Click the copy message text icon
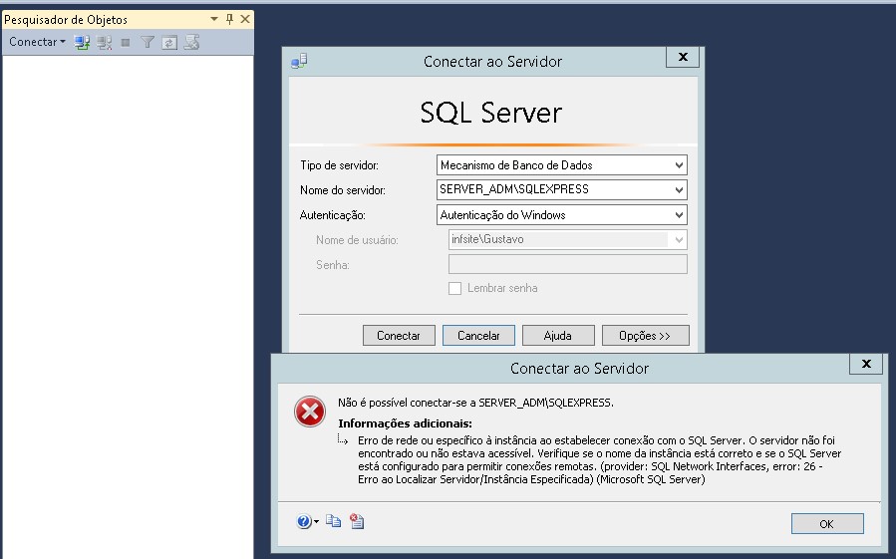This screenshot has height=559, width=896. tap(334, 521)
